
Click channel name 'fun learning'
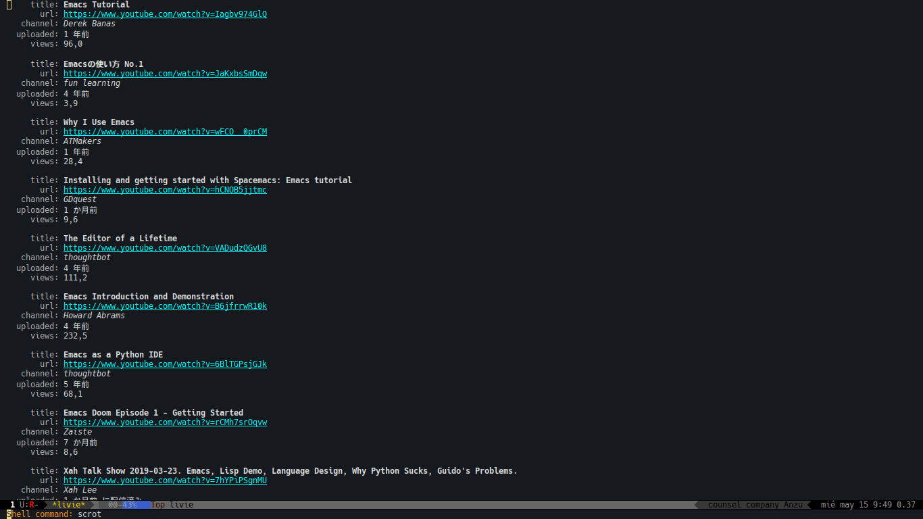point(92,83)
